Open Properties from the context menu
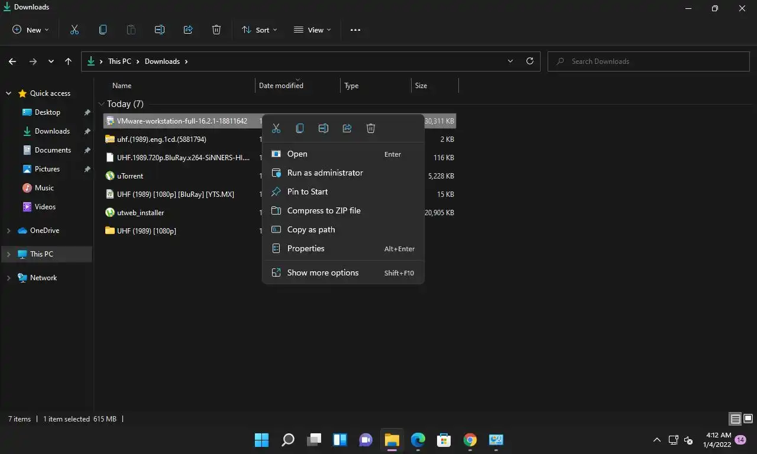Viewport: 757px width, 454px height. pos(343,248)
